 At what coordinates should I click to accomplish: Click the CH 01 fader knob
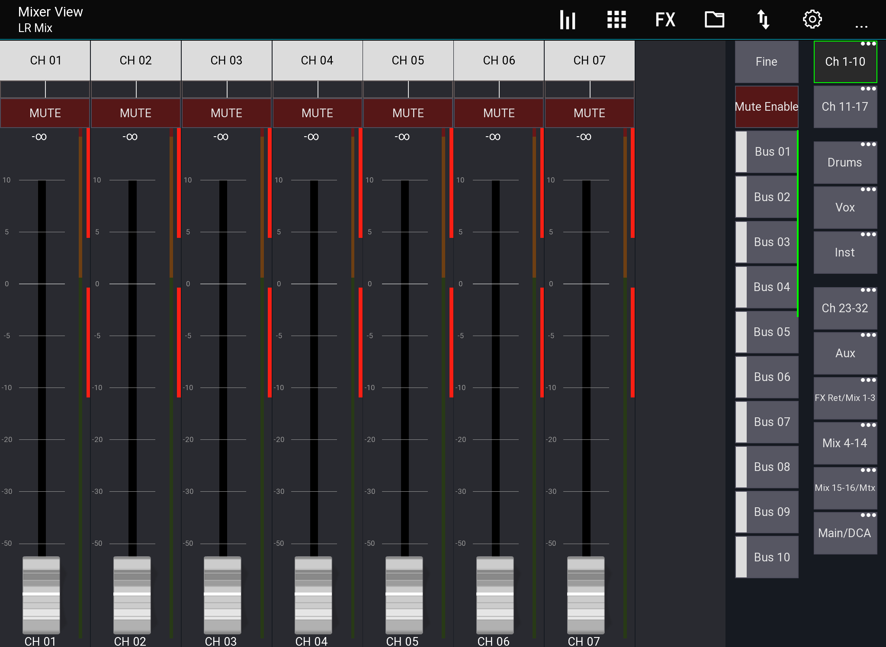pyautogui.click(x=41, y=595)
